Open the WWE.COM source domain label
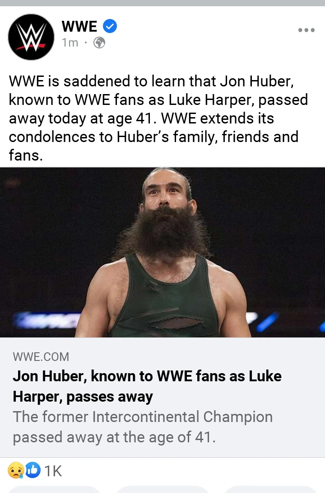The width and height of the screenshot is (325, 493). (x=41, y=356)
